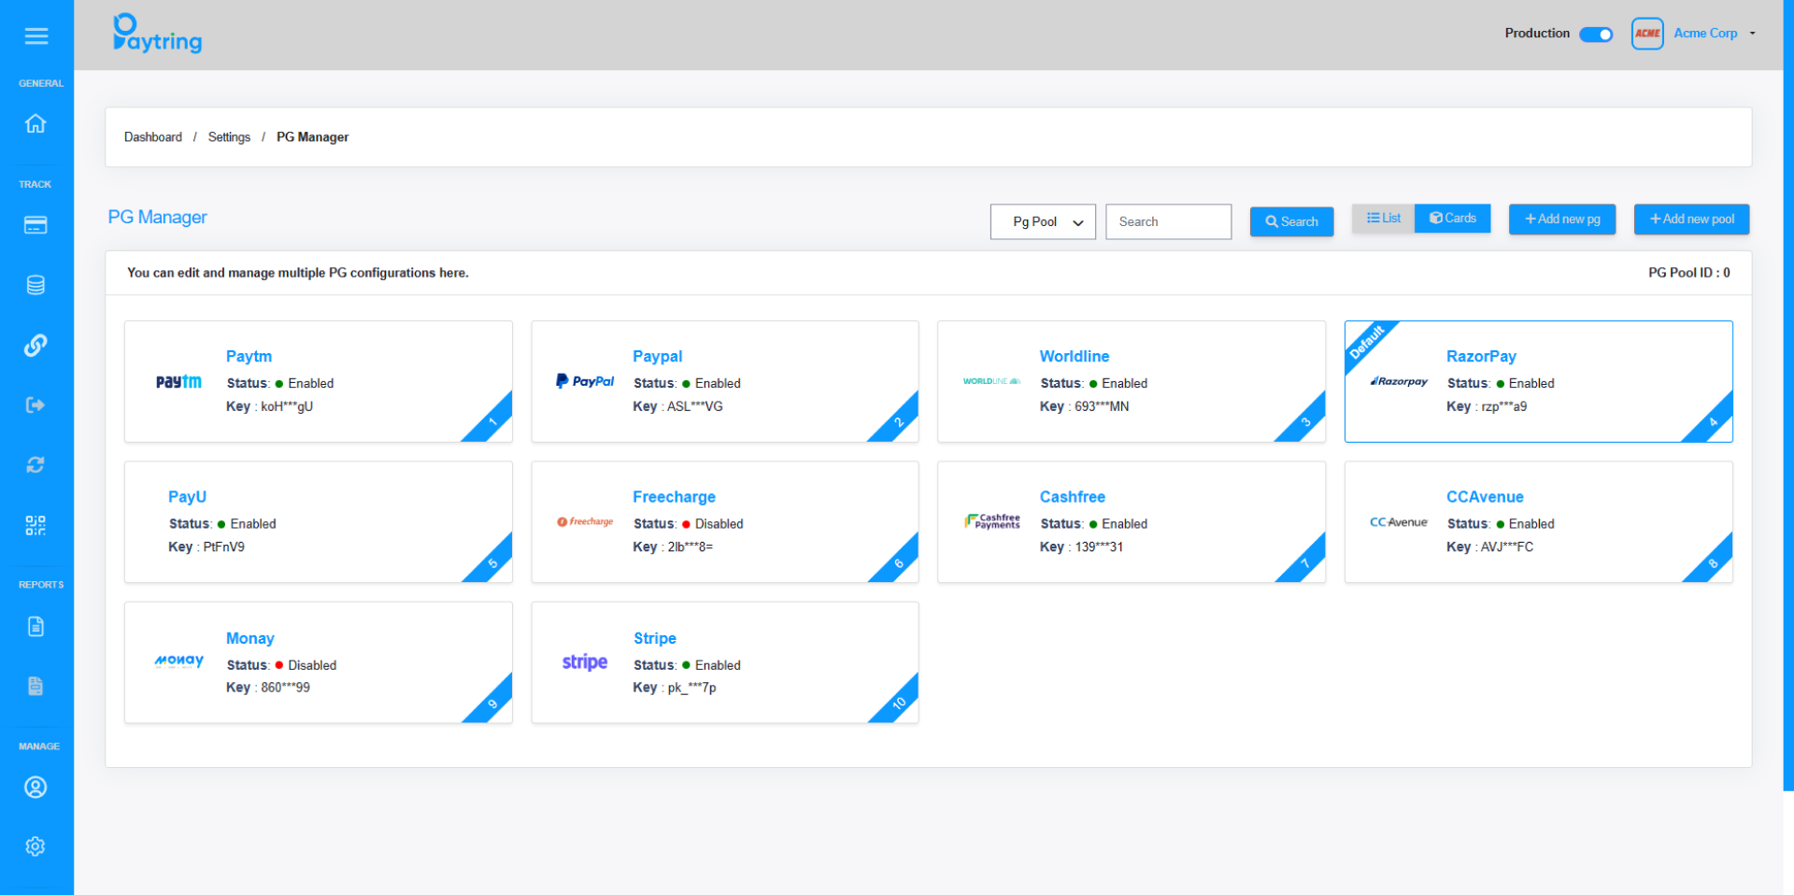Click the PayPal logo on its card
Image resolution: width=1794 pixels, height=895 pixels.
coord(585,381)
